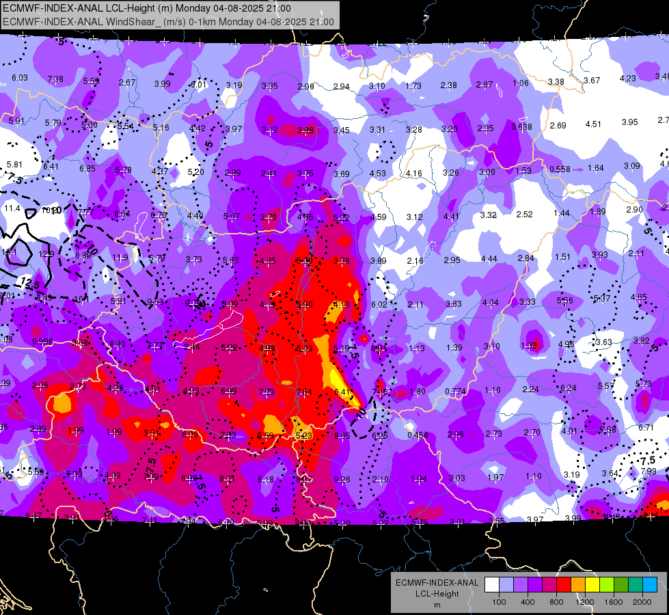Screen dimensions: 669x615
Task: Click the wind shear value 2.52
Action: coord(524,215)
